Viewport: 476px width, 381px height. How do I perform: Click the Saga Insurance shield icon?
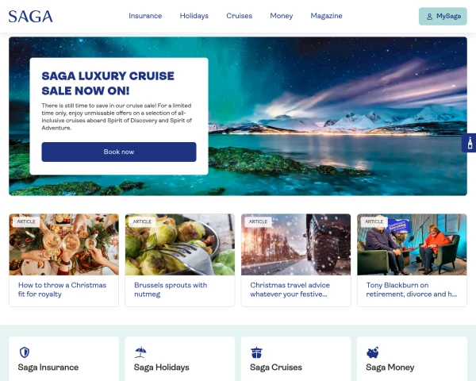25,352
